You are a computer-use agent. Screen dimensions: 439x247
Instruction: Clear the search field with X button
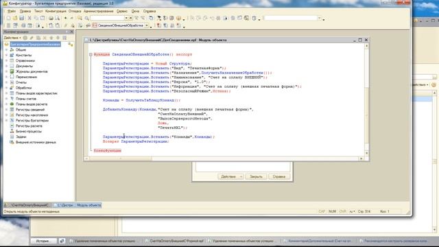[130, 19]
